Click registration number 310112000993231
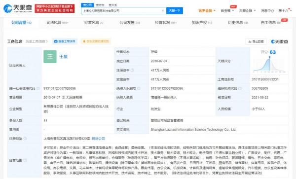This screenshot has height=179, width=296. pyautogui.click(x=265, y=79)
